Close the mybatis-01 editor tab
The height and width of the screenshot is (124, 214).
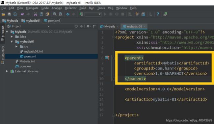(x=145, y=26)
